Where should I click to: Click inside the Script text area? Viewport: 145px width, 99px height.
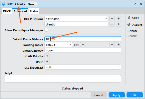pos(63,79)
